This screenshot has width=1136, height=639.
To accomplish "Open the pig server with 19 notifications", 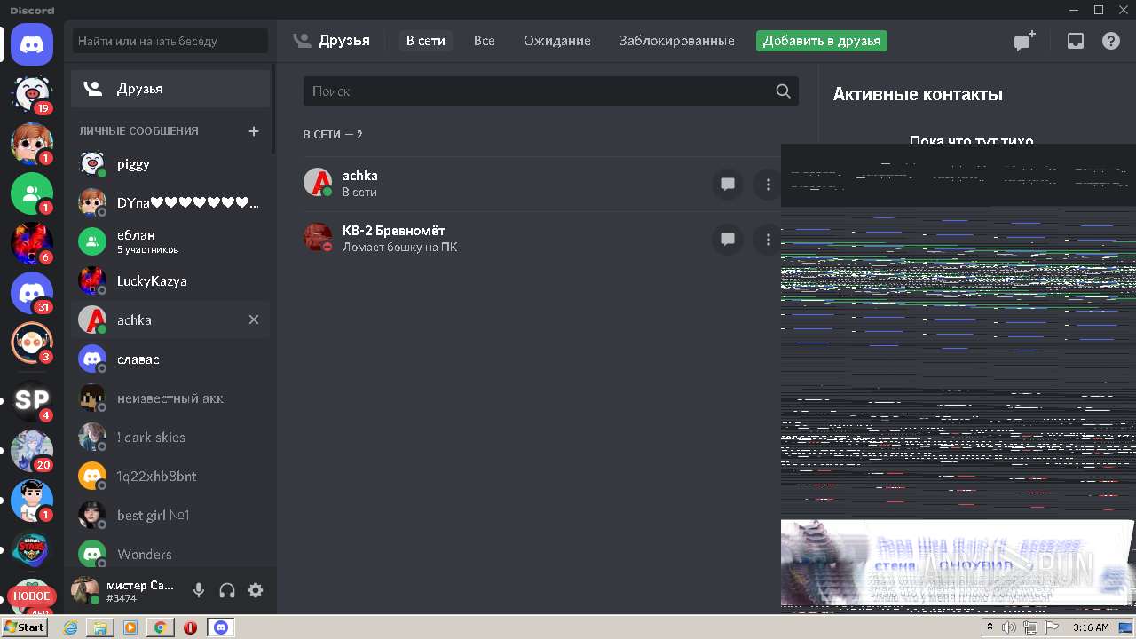I will click(32, 94).
